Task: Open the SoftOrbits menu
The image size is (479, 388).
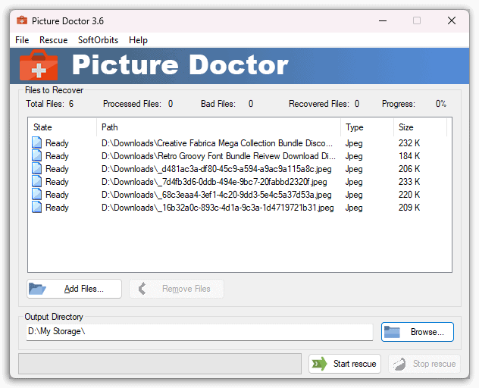Action: [98, 40]
